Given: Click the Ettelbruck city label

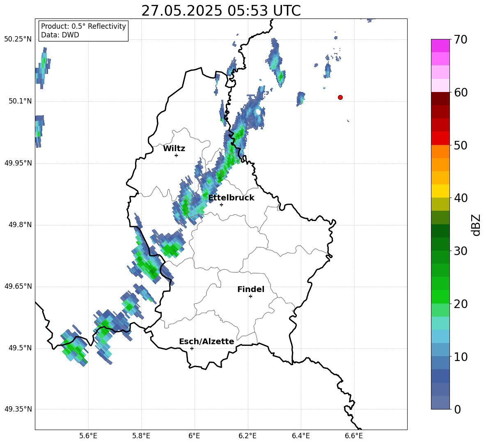Looking at the screenshot, I should click(x=231, y=198).
